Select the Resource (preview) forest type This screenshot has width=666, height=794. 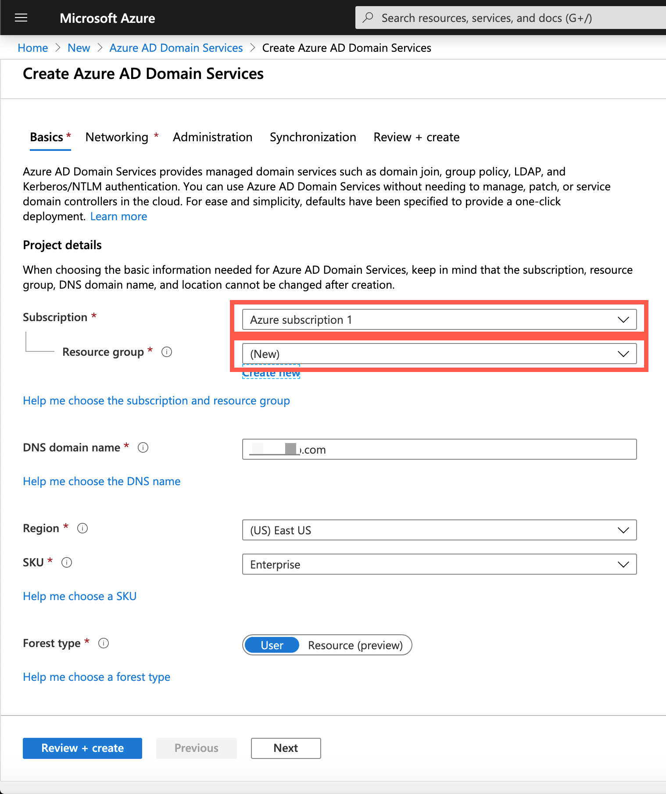coord(355,645)
